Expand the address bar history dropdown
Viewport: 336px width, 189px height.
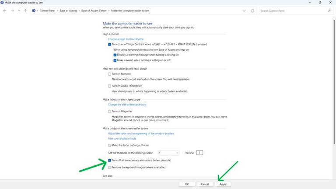coord(244,10)
